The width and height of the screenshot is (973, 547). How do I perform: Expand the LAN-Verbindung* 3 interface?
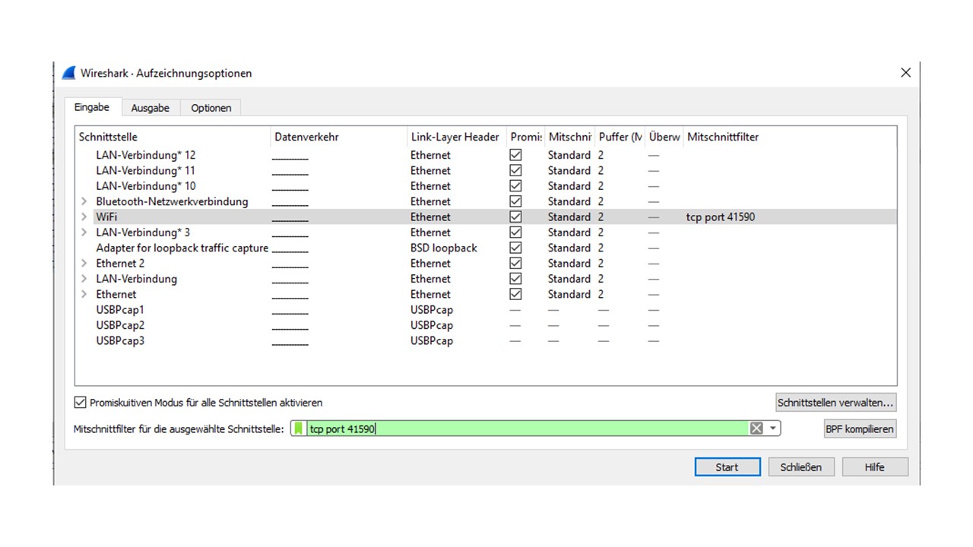[x=84, y=232]
